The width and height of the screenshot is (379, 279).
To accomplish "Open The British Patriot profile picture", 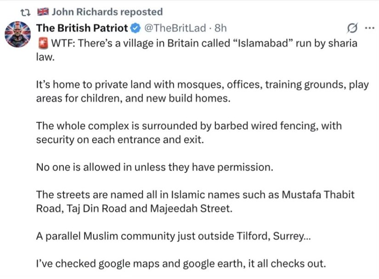I will coord(18,34).
